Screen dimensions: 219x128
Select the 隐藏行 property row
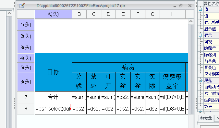coord(211,48)
